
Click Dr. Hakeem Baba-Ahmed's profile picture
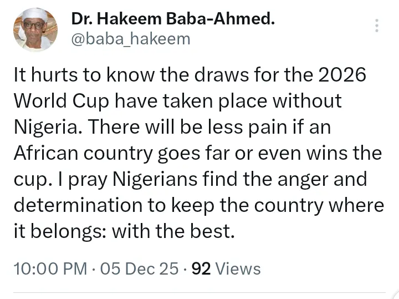pyautogui.click(x=35, y=29)
